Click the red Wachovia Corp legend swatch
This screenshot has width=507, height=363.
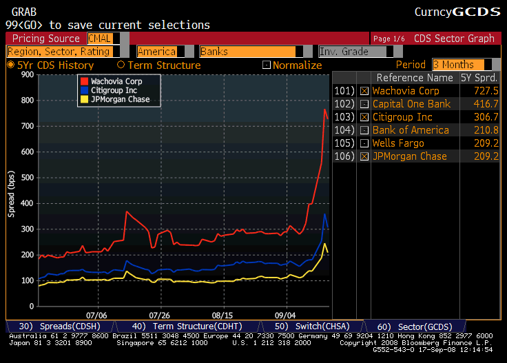[84, 81]
